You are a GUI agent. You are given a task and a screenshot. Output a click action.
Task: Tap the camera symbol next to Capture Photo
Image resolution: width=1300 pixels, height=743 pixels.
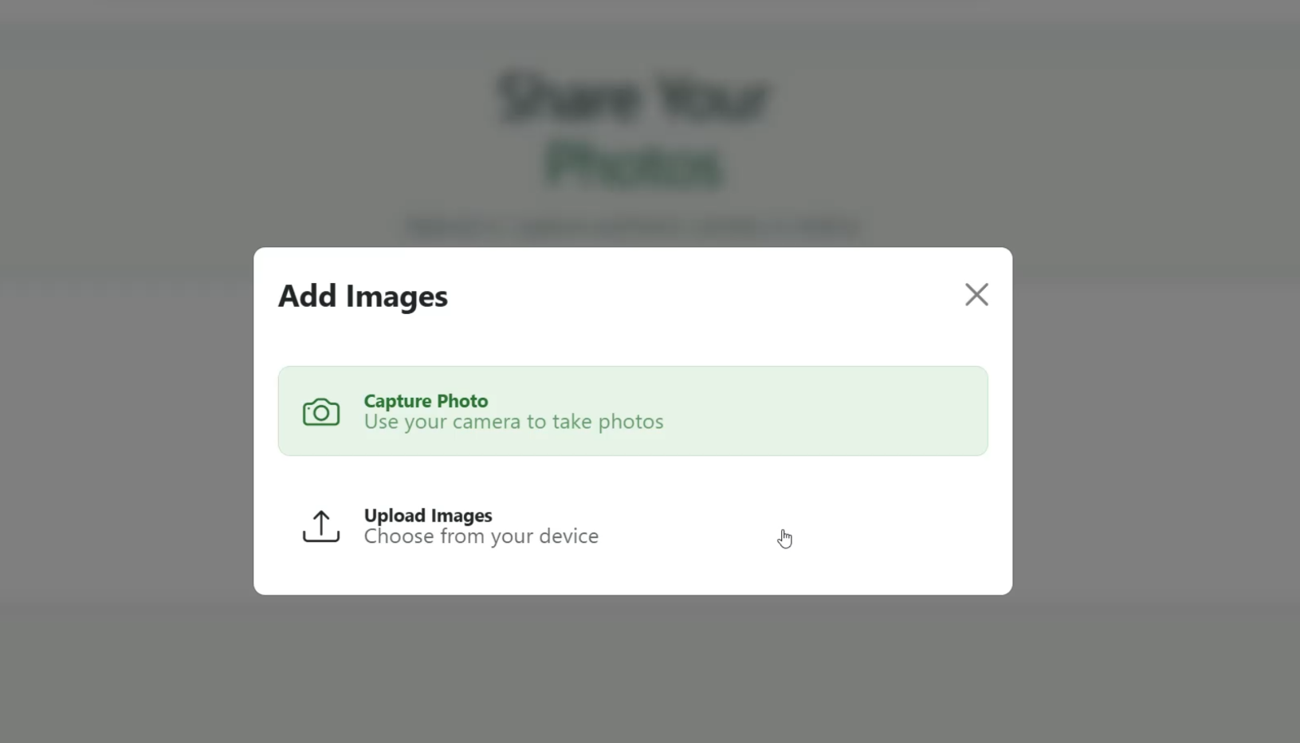point(320,411)
